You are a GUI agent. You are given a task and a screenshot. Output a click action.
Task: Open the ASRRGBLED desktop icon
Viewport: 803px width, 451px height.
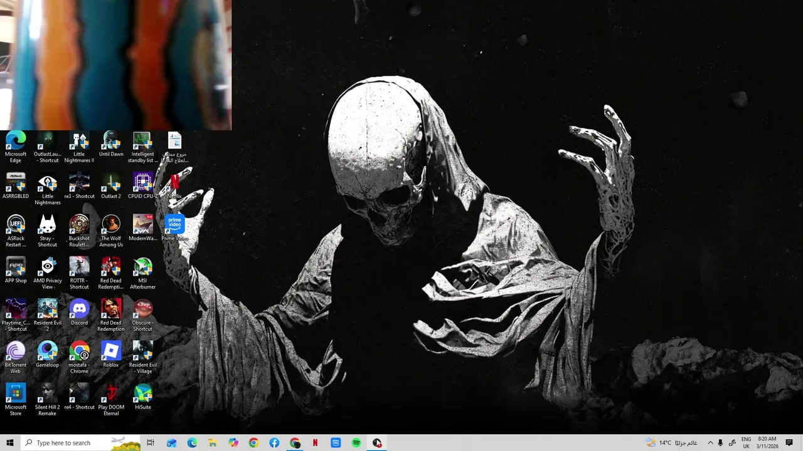pos(16,186)
